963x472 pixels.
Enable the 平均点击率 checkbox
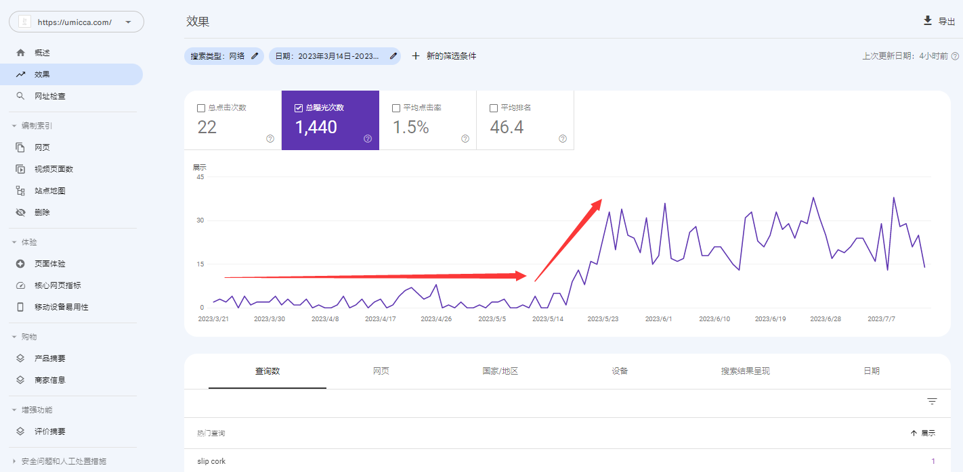(x=396, y=108)
